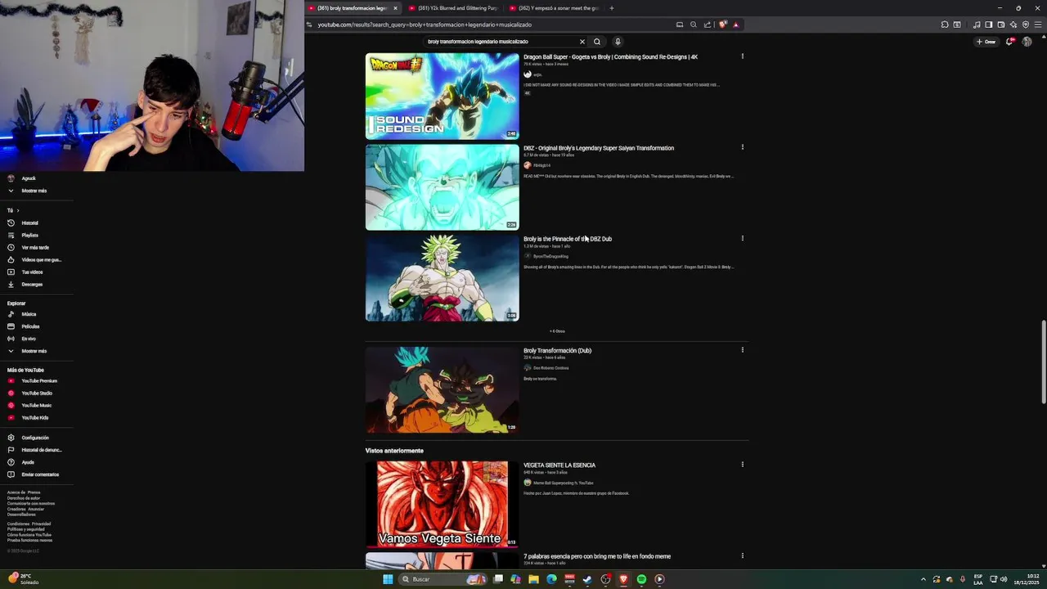1047x589 pixels.
Task: Open 'VEGETA SIENTE LA ESENCIA' title
Action: coord(559,465)
